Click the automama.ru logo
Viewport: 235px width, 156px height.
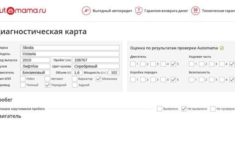(x=23, y=11)
